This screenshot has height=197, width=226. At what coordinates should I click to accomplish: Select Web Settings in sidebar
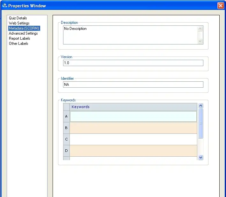tap(19, 23)
